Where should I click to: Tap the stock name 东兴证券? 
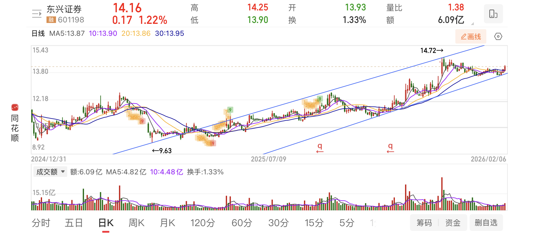(64, 9)
